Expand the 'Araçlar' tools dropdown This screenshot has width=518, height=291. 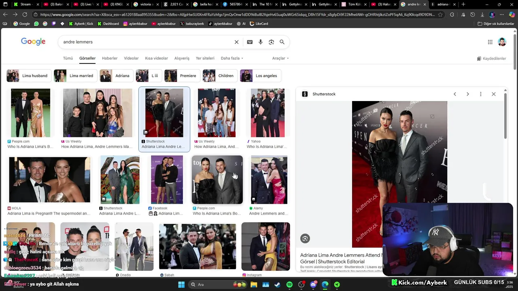pos(280,58)
